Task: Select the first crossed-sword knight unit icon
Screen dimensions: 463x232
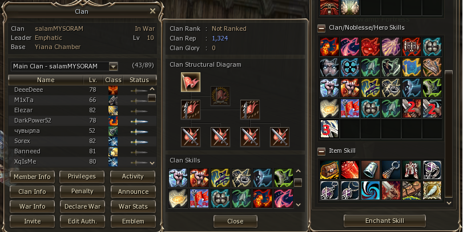Action: (191, 137)
